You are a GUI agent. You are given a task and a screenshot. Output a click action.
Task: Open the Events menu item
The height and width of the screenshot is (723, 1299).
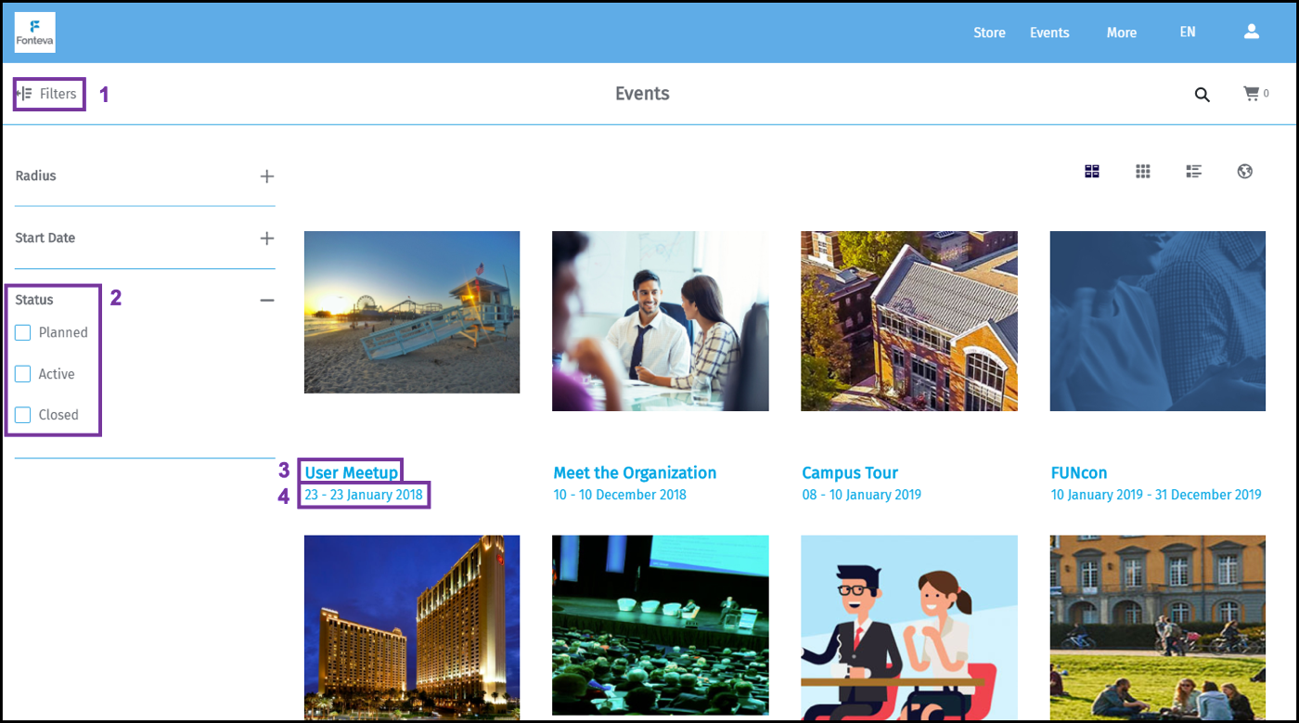(1049, 32)
